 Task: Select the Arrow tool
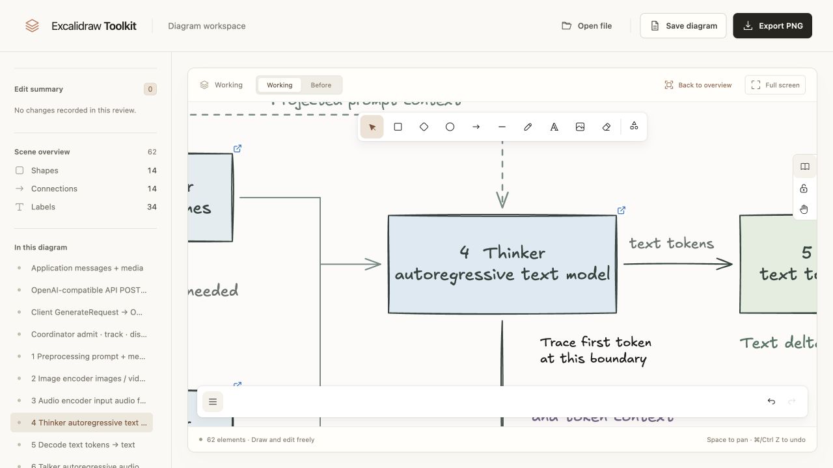click(476, 127)
